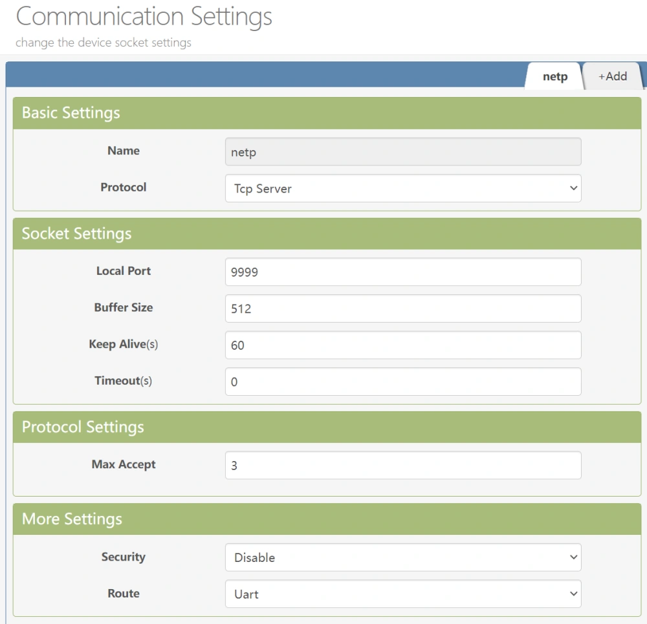Select the Keep Alive field showing 60
Screen dimensions: 647x624
403,345
